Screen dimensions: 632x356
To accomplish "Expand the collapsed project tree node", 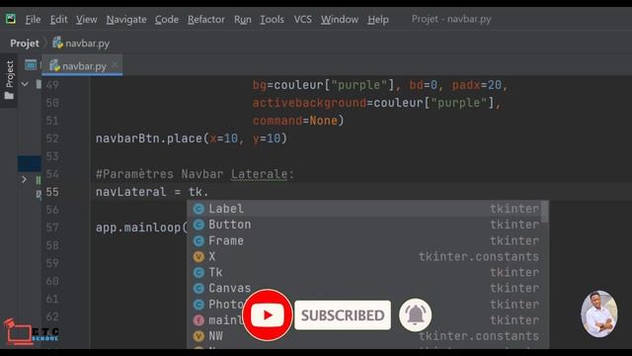I will point(24,179).
